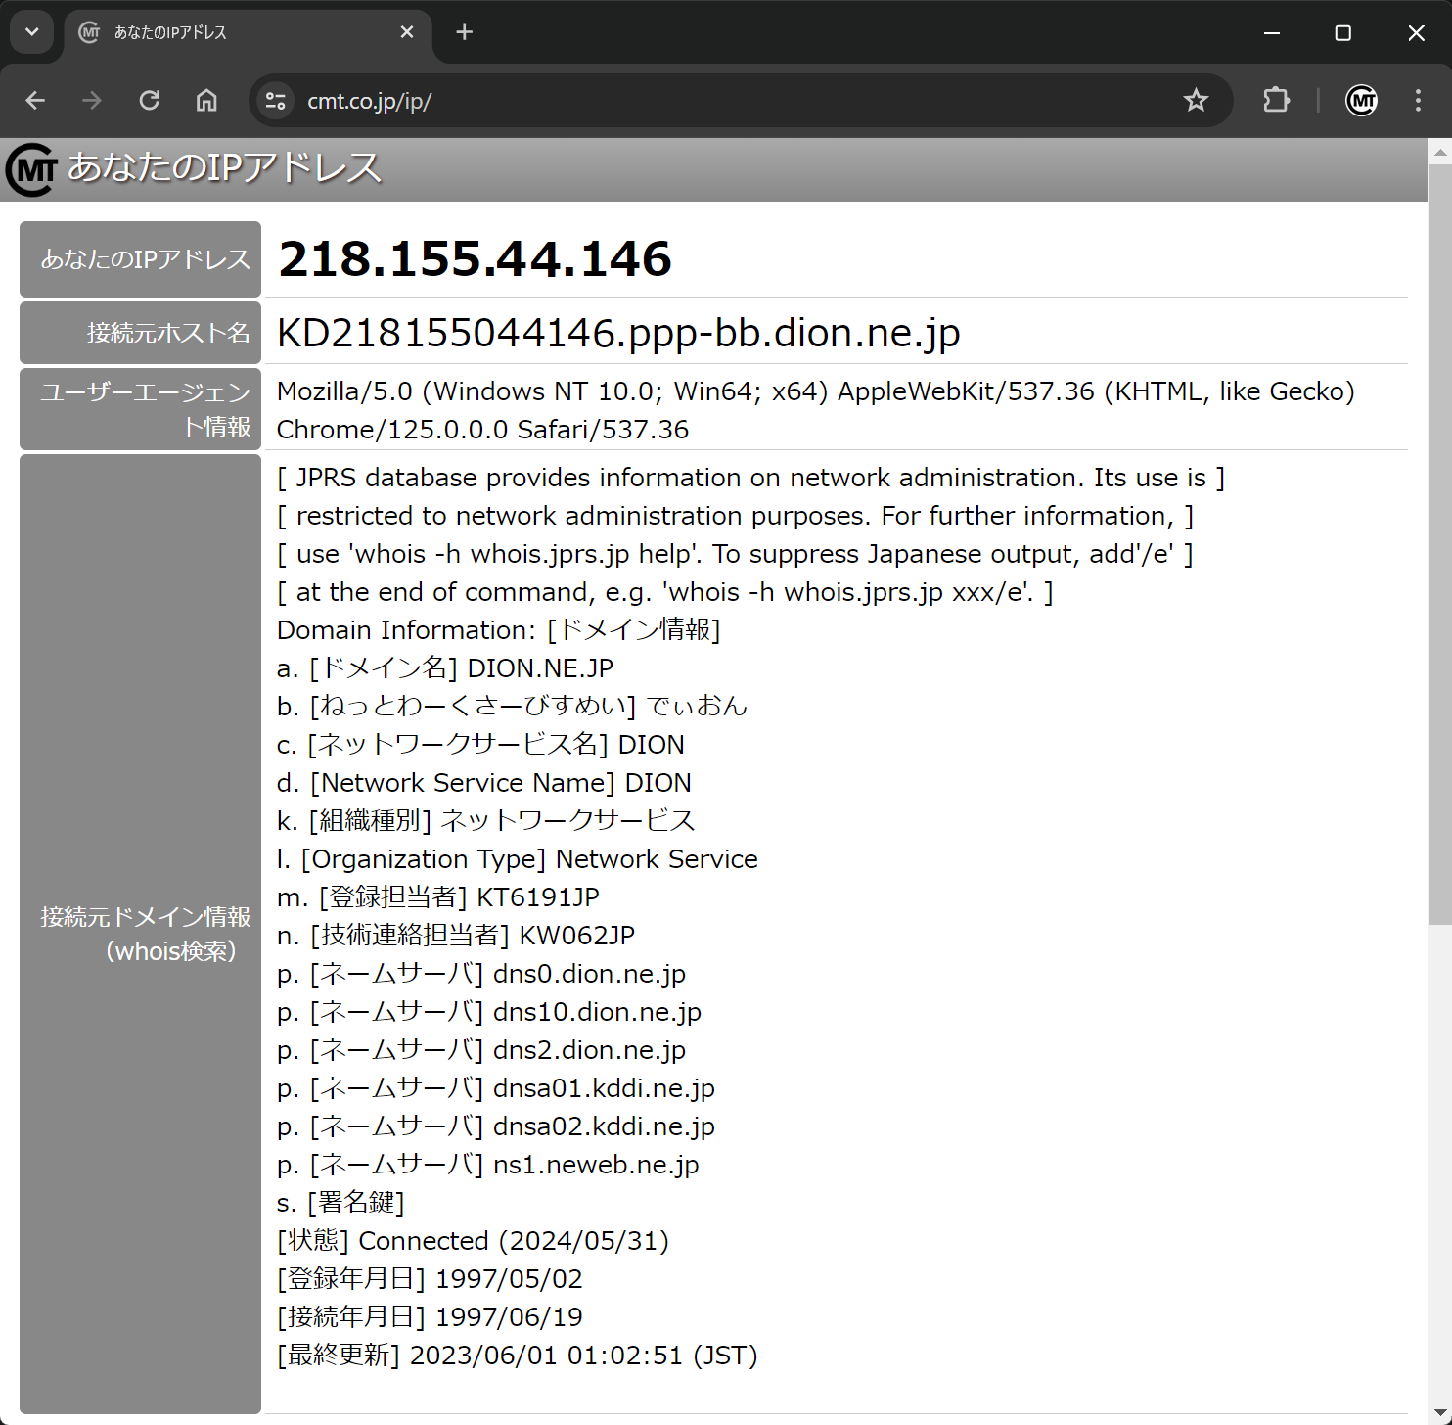This screenshot has width=1452, height=1425.
Task: Click the Chrome/125.0.0.0 Safari/537.36 text
Action: click(482, 430)
